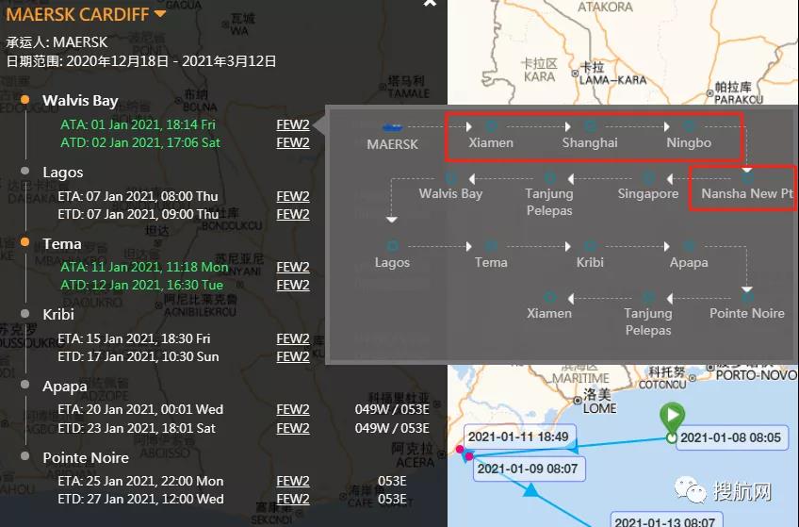This screenshot has height=527, width=799.
Task: Click the blue direction arrow on vessel track
Action: tap(530, 489)
